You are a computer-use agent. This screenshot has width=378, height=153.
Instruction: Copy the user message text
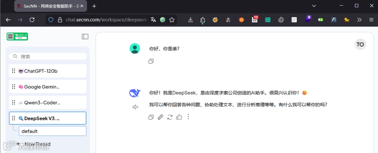(x=151, y=61)
